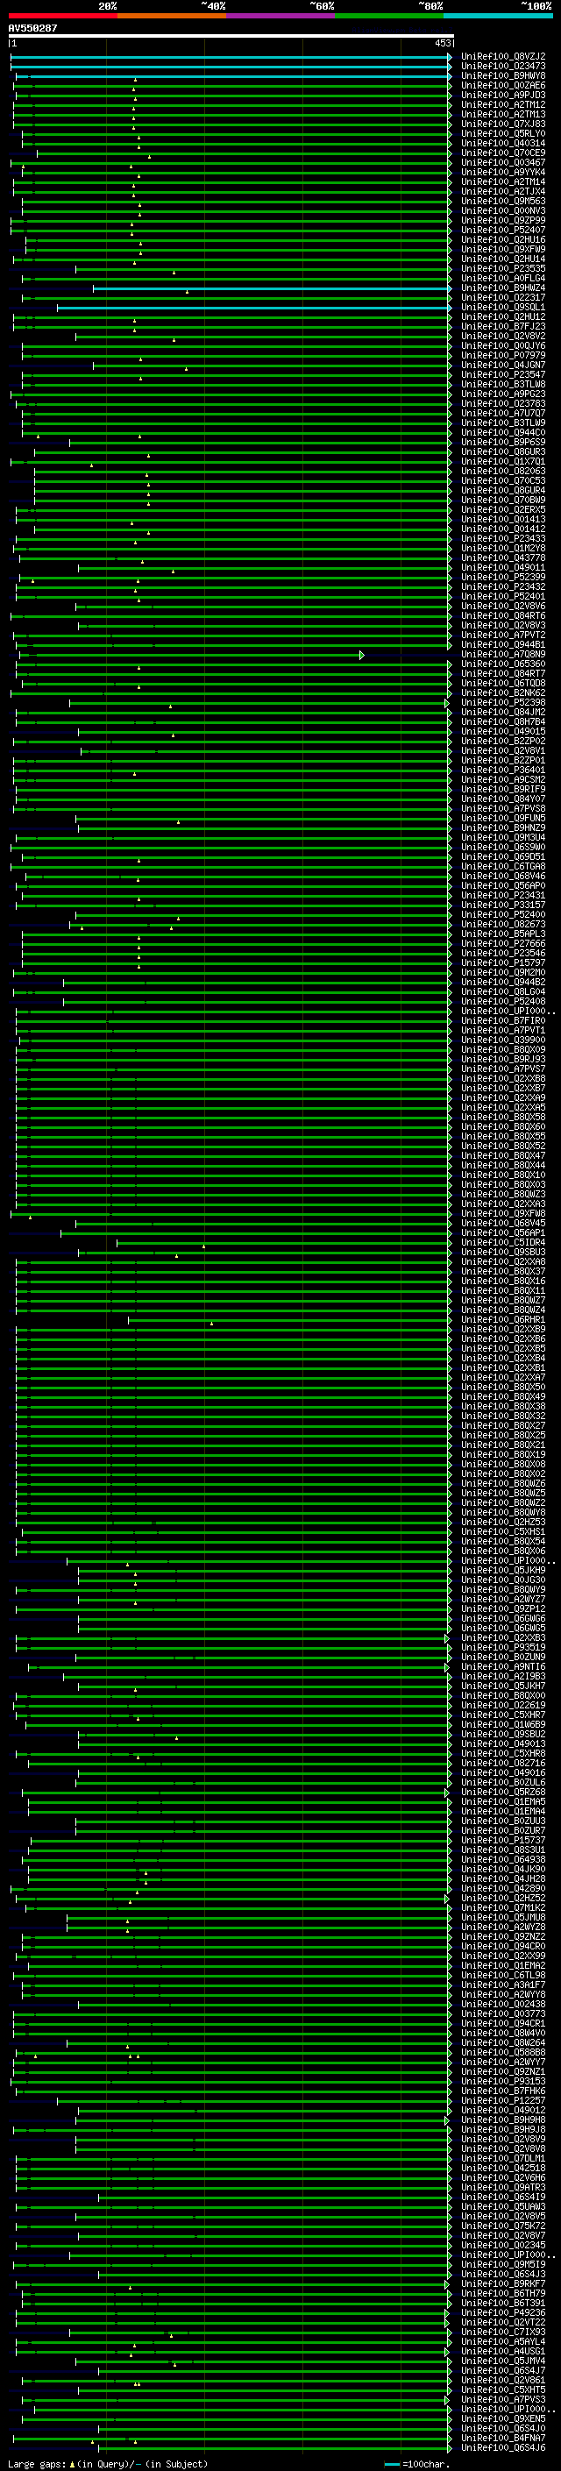This screenshot has height=2471, width=561.
Task: Click the green ~80% identity legend segment
Action: pyautogui.click(x=389, y=16)
